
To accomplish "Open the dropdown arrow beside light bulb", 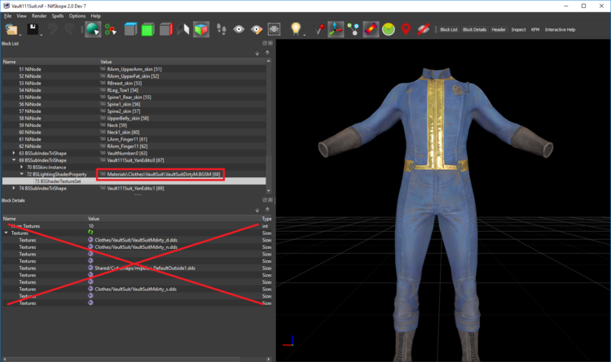I will (x=304, y=35).
